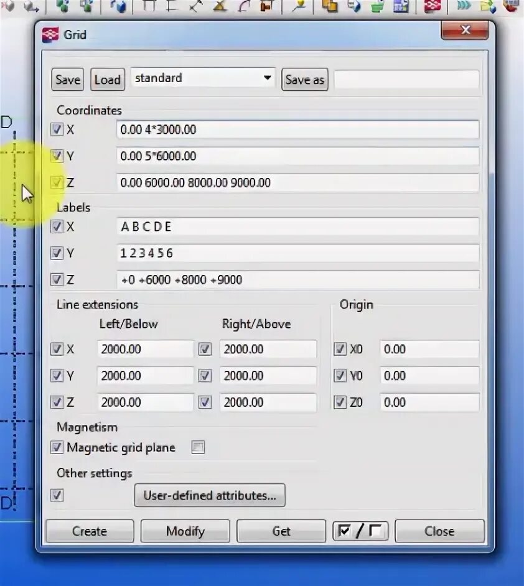The height and width of the screenshot is (586, 524).
Task: Toggle the Origin Z0 checkbox
Action: 340,402
